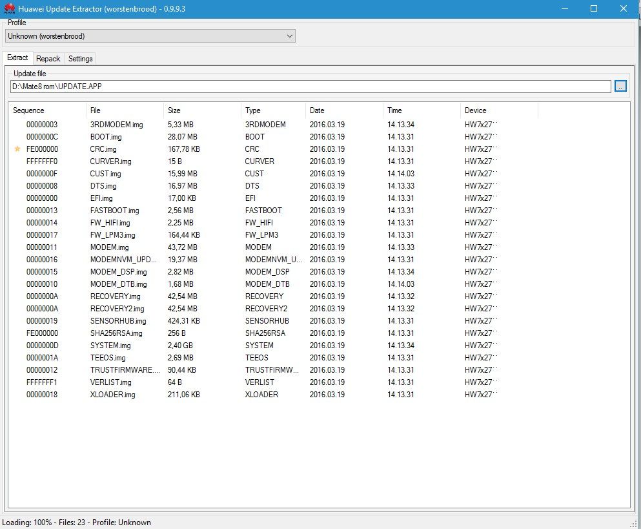Select the FW_HIFI.img file
Viewport: 641px width, 529px height.
click(x=110, y=223)
